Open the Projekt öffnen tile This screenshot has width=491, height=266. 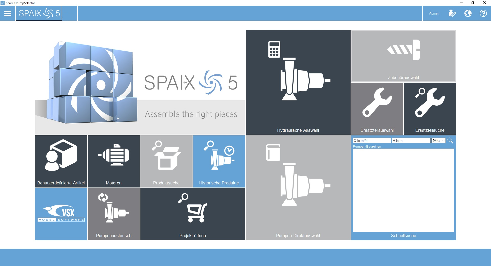pyautogui.click(x=193, y=214)
